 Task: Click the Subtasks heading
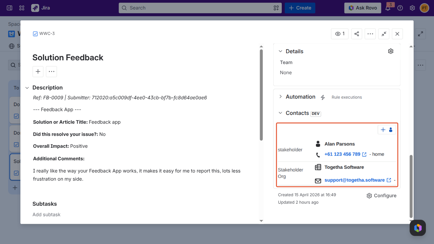click(45, 204)
